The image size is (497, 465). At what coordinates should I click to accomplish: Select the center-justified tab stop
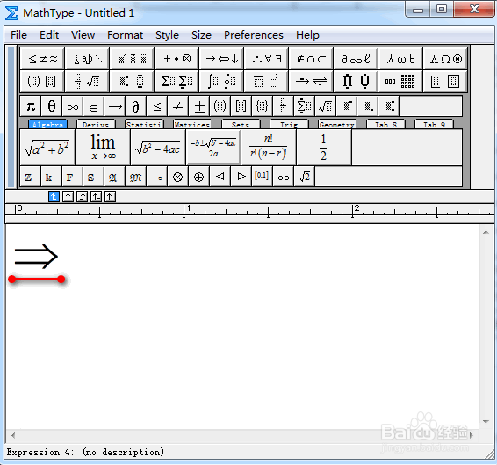[x=68, y=197]
